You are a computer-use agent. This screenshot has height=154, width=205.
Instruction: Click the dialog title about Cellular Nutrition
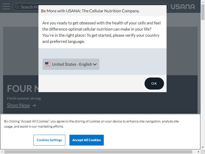90,11
